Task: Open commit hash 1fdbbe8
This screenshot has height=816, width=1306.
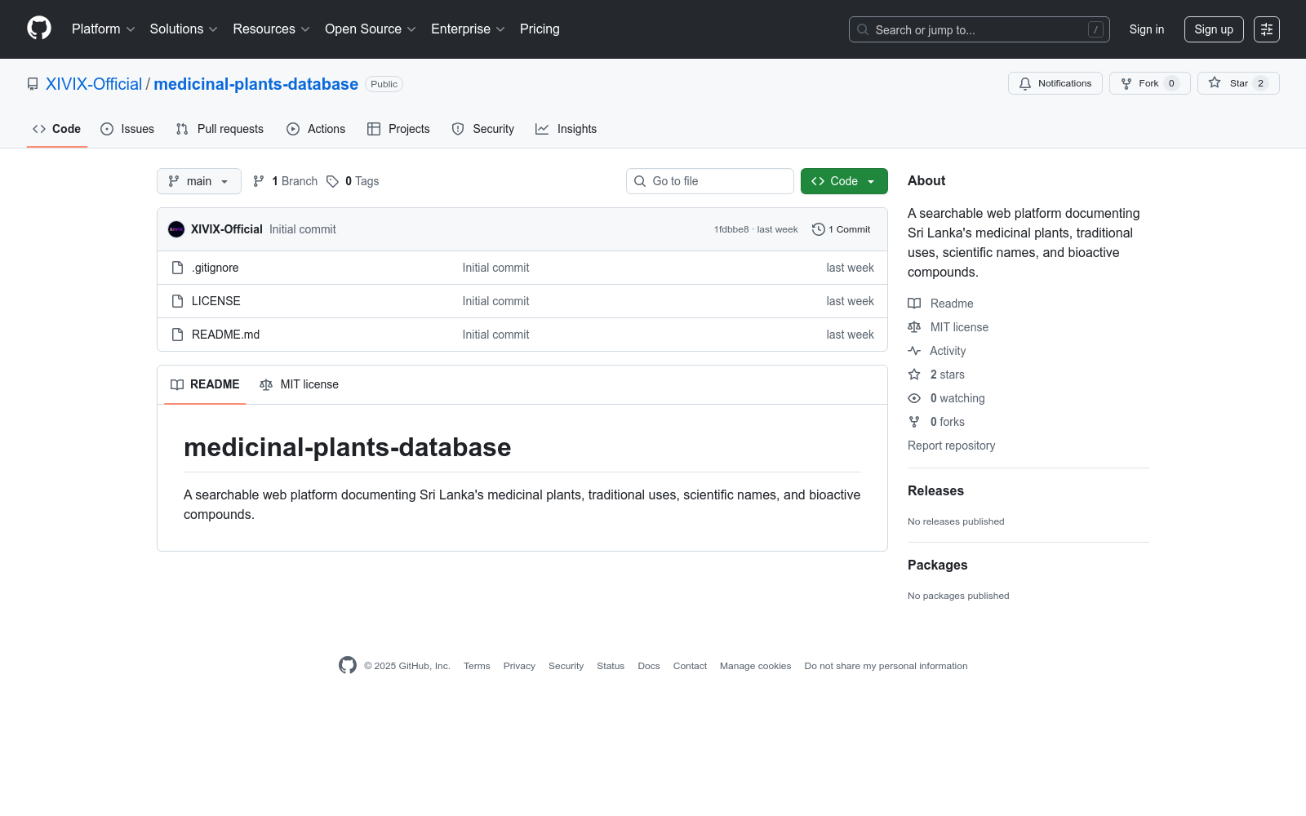Action: coord(731,229)
